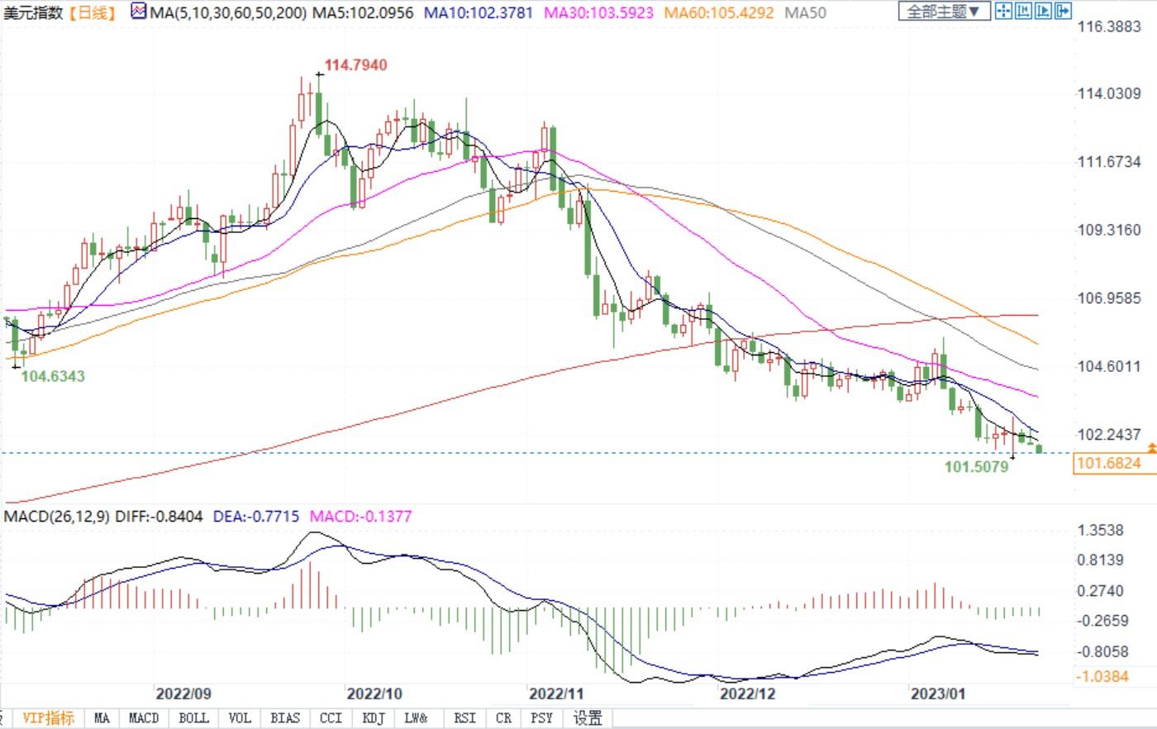Viewport: 1157px width, 729px height.
Task: Click the 114.7940 high price marker
Action: click(x=355, y=64)
